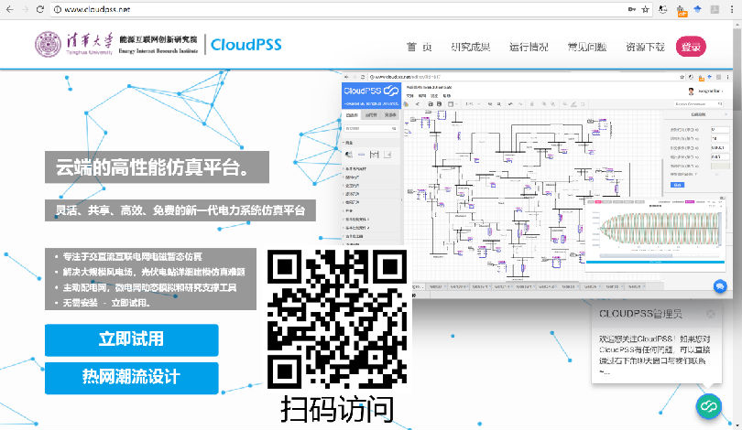Screen dimensions: 742x430
Task: Click the 热网潮流设计 button
Action: click(x=132, y=378)
